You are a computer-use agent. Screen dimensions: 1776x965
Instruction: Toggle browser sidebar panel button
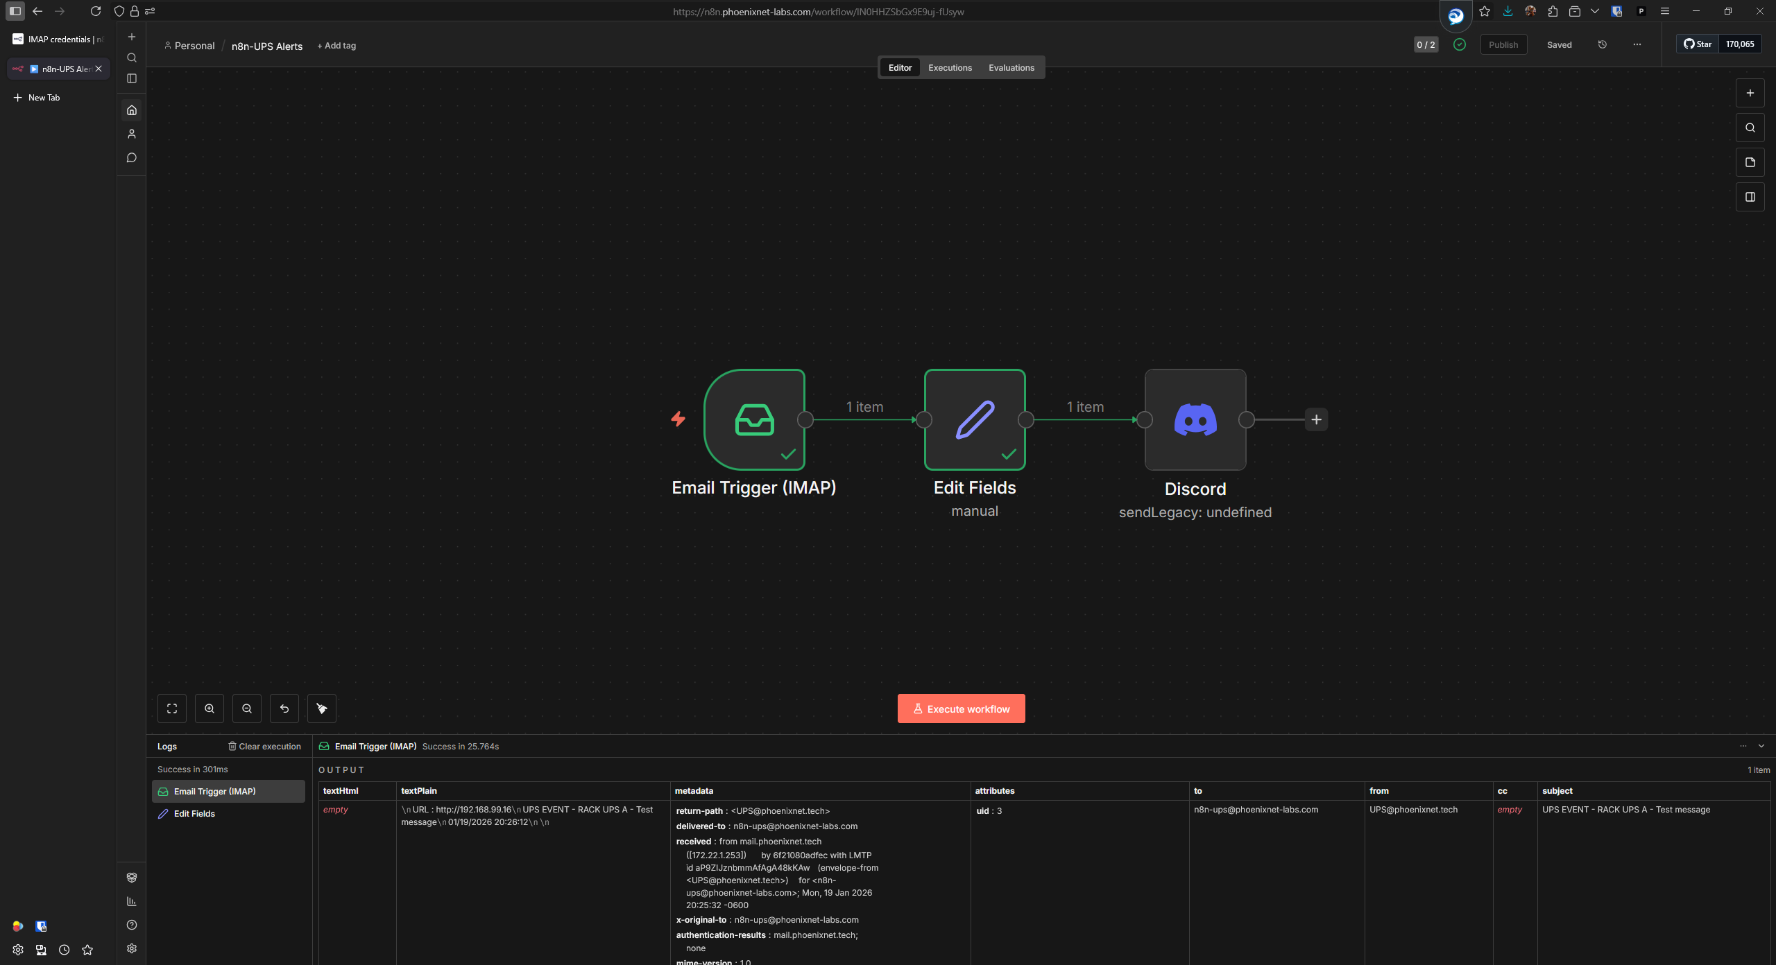[15, 11]
